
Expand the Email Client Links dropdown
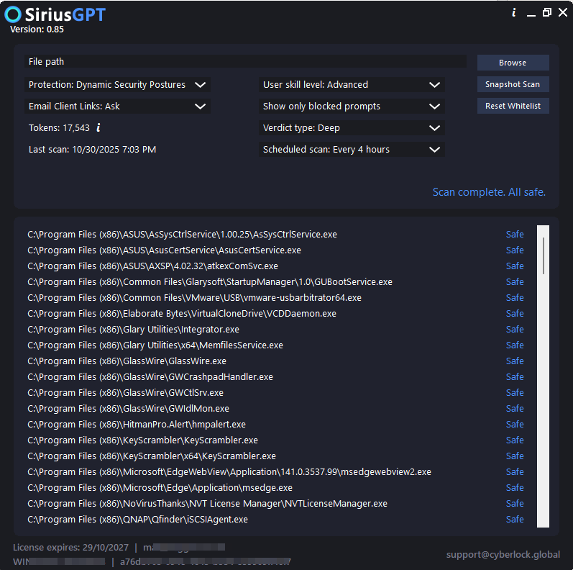(117, 106)
